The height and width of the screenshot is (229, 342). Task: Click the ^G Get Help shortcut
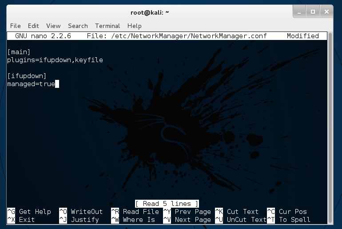tap(29, 212)
